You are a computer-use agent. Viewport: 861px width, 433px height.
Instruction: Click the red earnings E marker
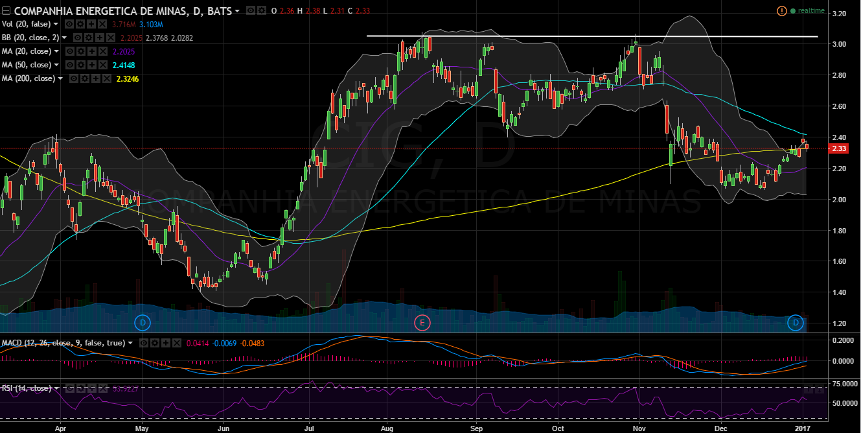422,322
